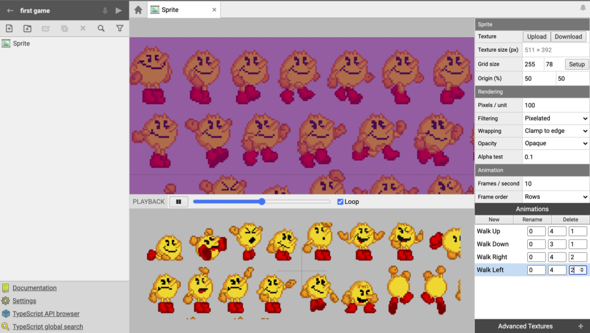Viewport: 590px width, 333px height.
Task: Select the Sprite asset in the tree
Action: (x=65, y=43)
